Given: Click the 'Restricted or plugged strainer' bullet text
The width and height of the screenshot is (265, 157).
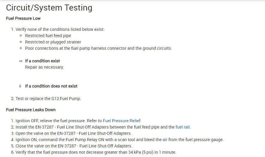Looking at the screenshot, I should (53, 42).
